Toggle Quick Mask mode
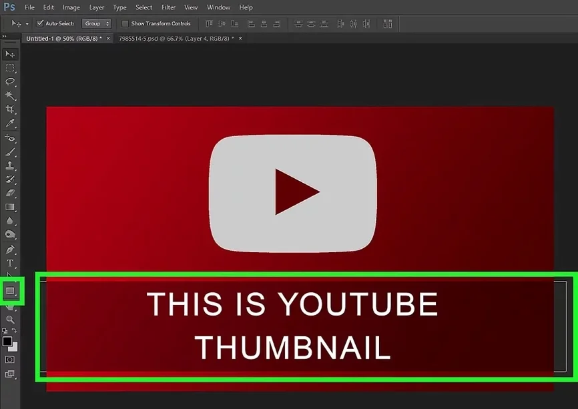578x409 pixels. [x=10, y=360]
